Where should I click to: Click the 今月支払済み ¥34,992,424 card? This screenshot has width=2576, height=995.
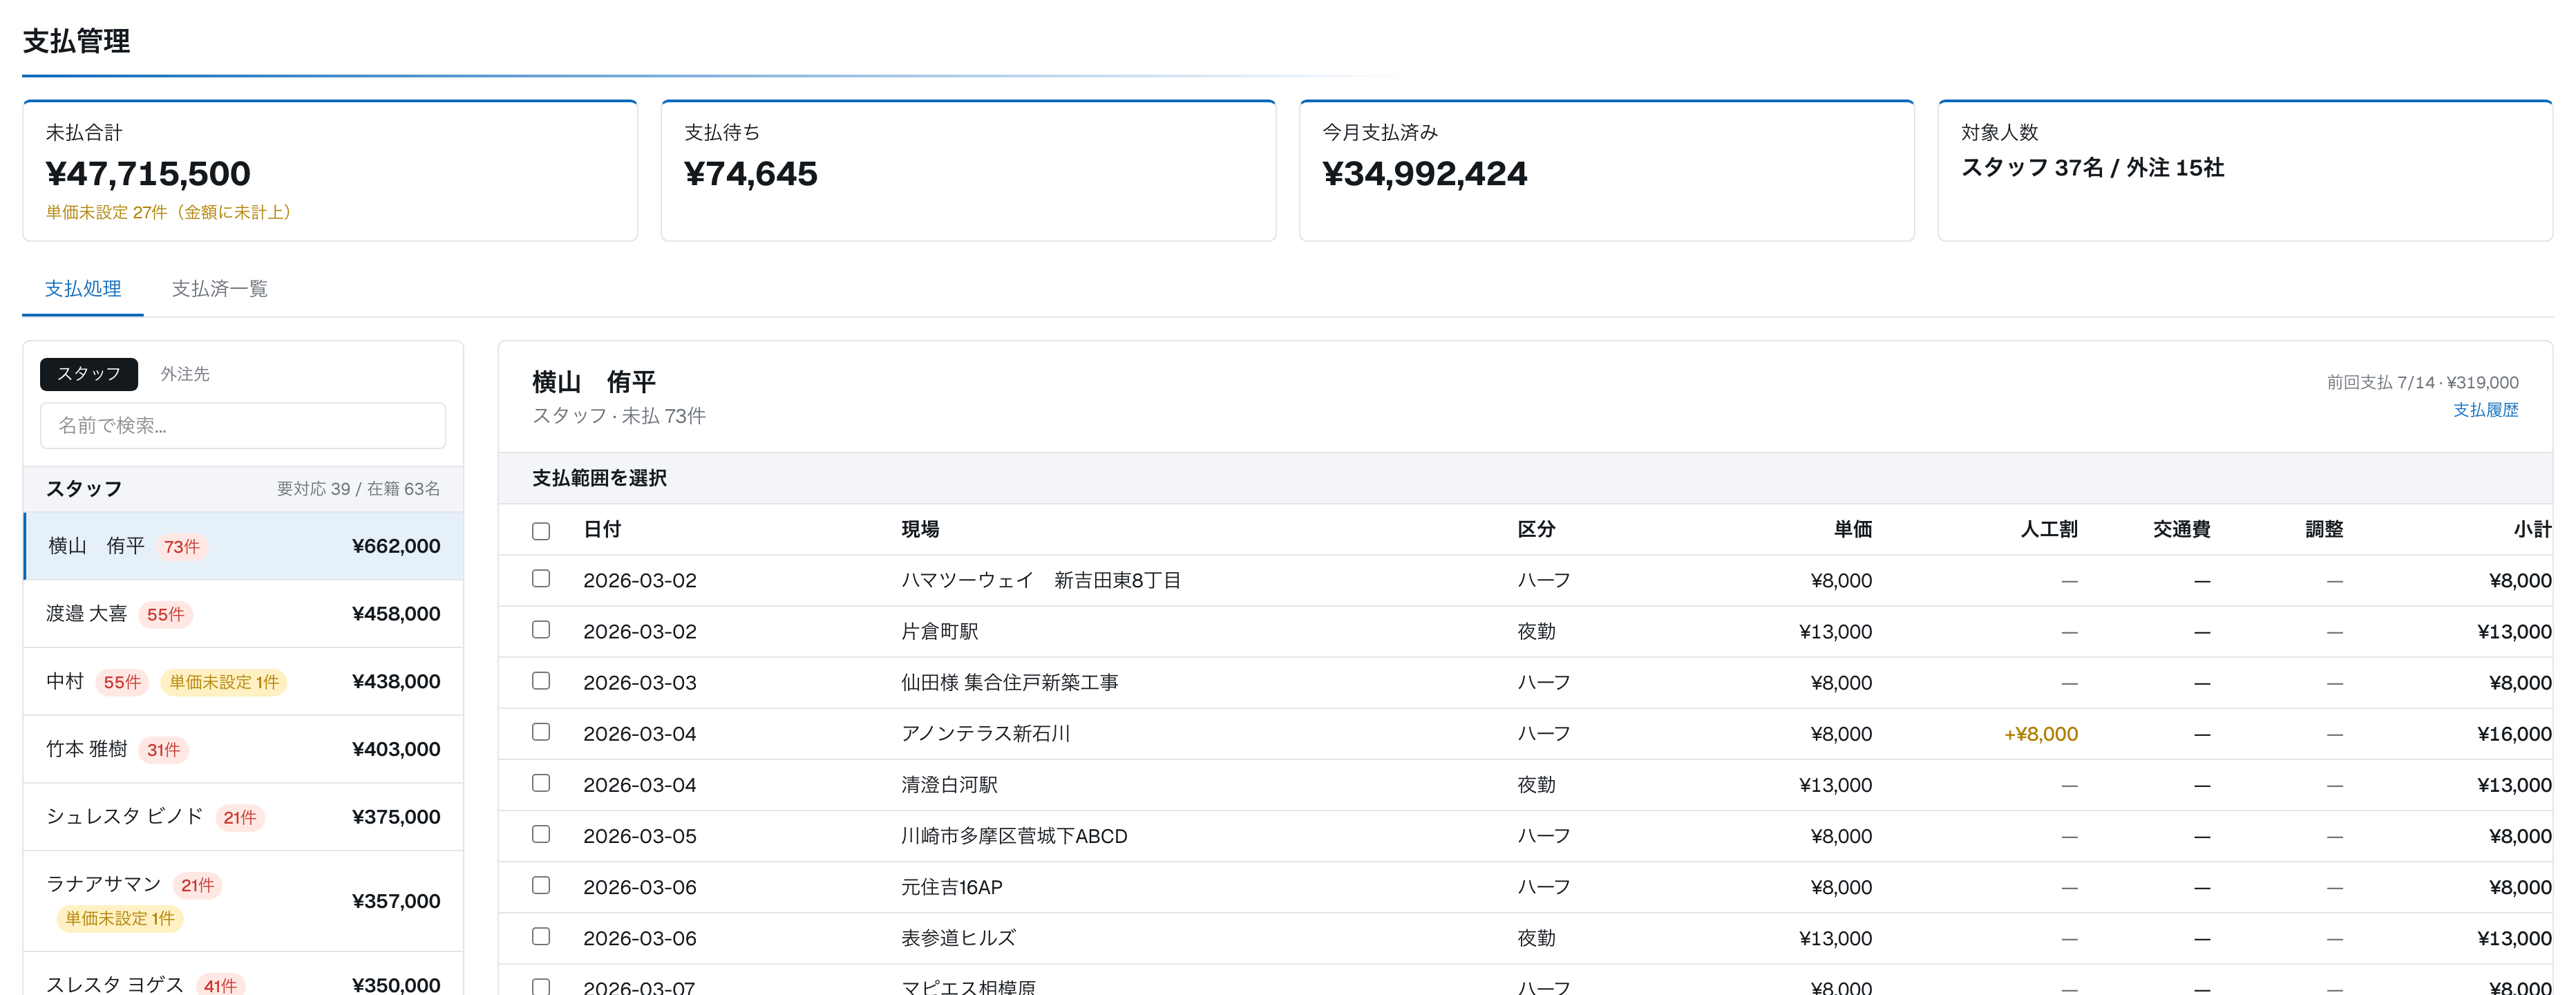pyautogui.click(x=1607, y=170)
